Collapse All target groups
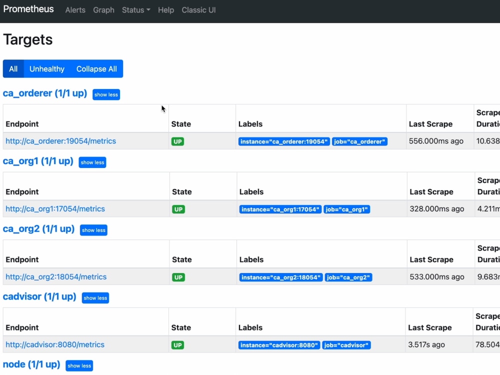This screenshot has height=375, width=500. coord(96,68)
